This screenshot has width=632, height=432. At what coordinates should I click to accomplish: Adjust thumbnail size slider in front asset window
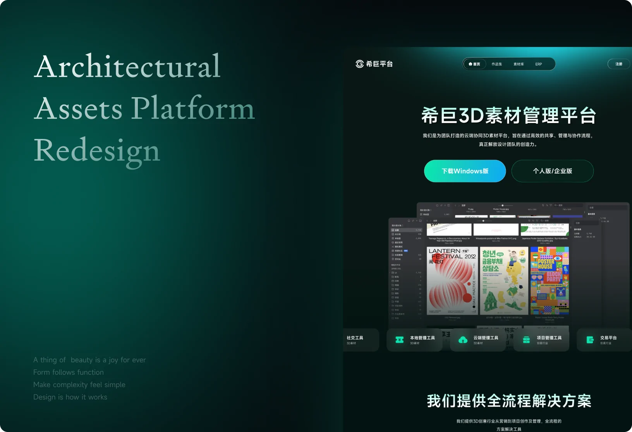483,221
